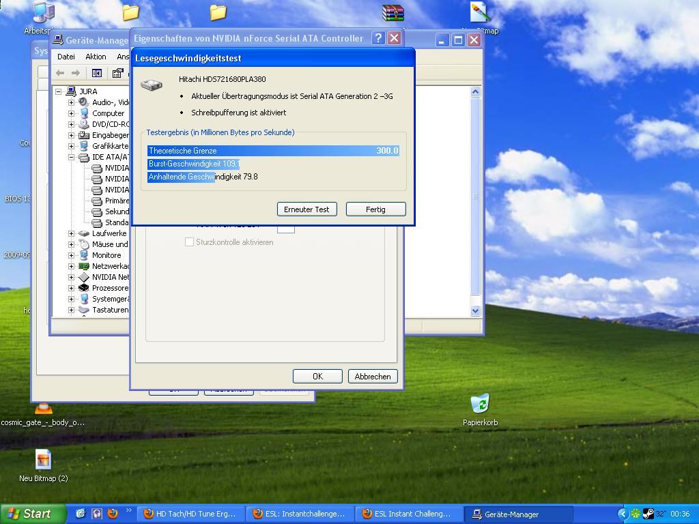Click the Erneuter Test button
The image size is (699, 524).
[306, 209]
